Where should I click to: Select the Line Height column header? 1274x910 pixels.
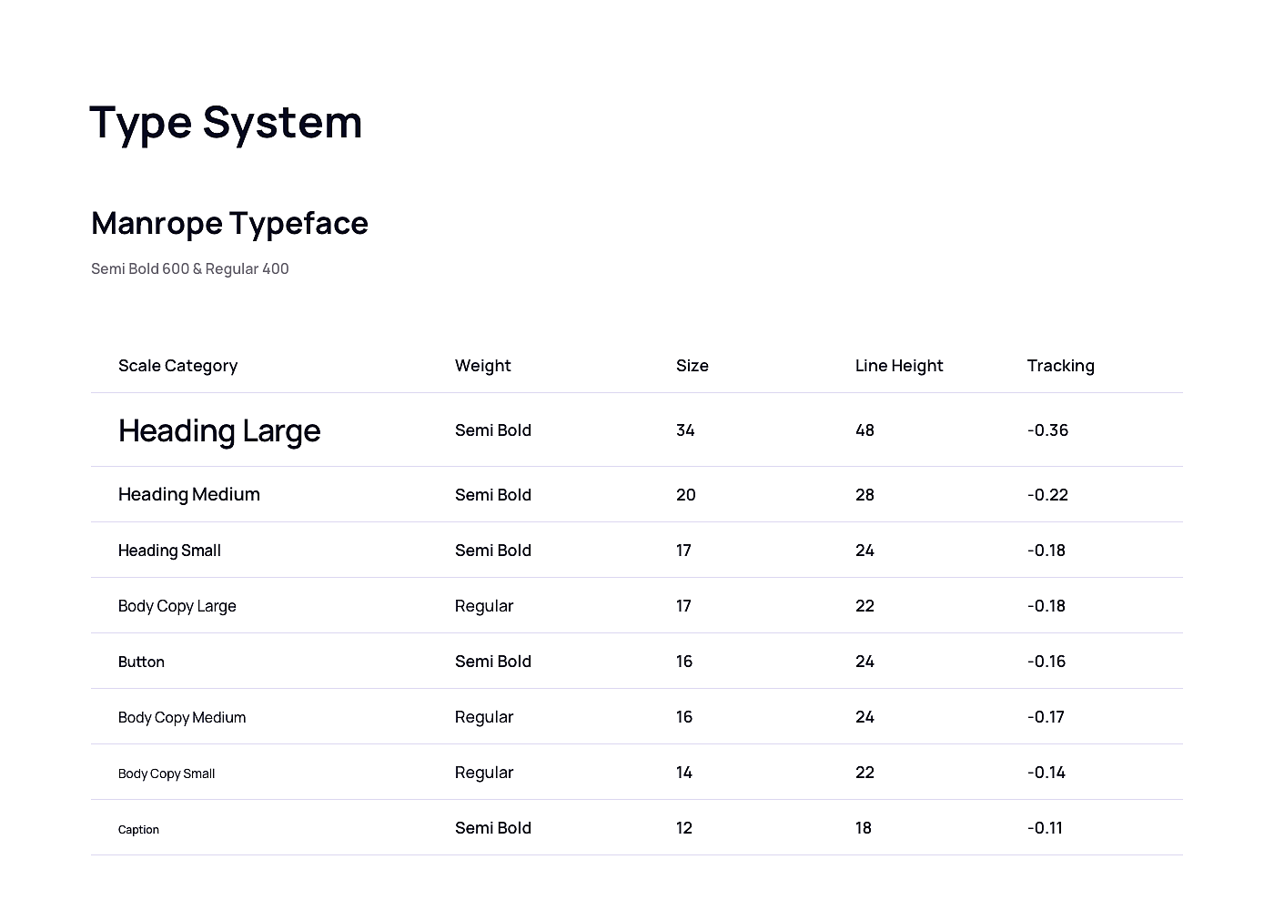pyautogui.click(x=898, y=366)
